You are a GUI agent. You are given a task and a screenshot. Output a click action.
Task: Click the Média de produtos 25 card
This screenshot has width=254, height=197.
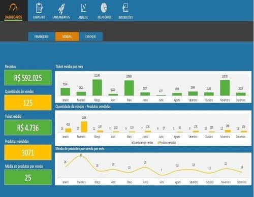coord(28,177)
